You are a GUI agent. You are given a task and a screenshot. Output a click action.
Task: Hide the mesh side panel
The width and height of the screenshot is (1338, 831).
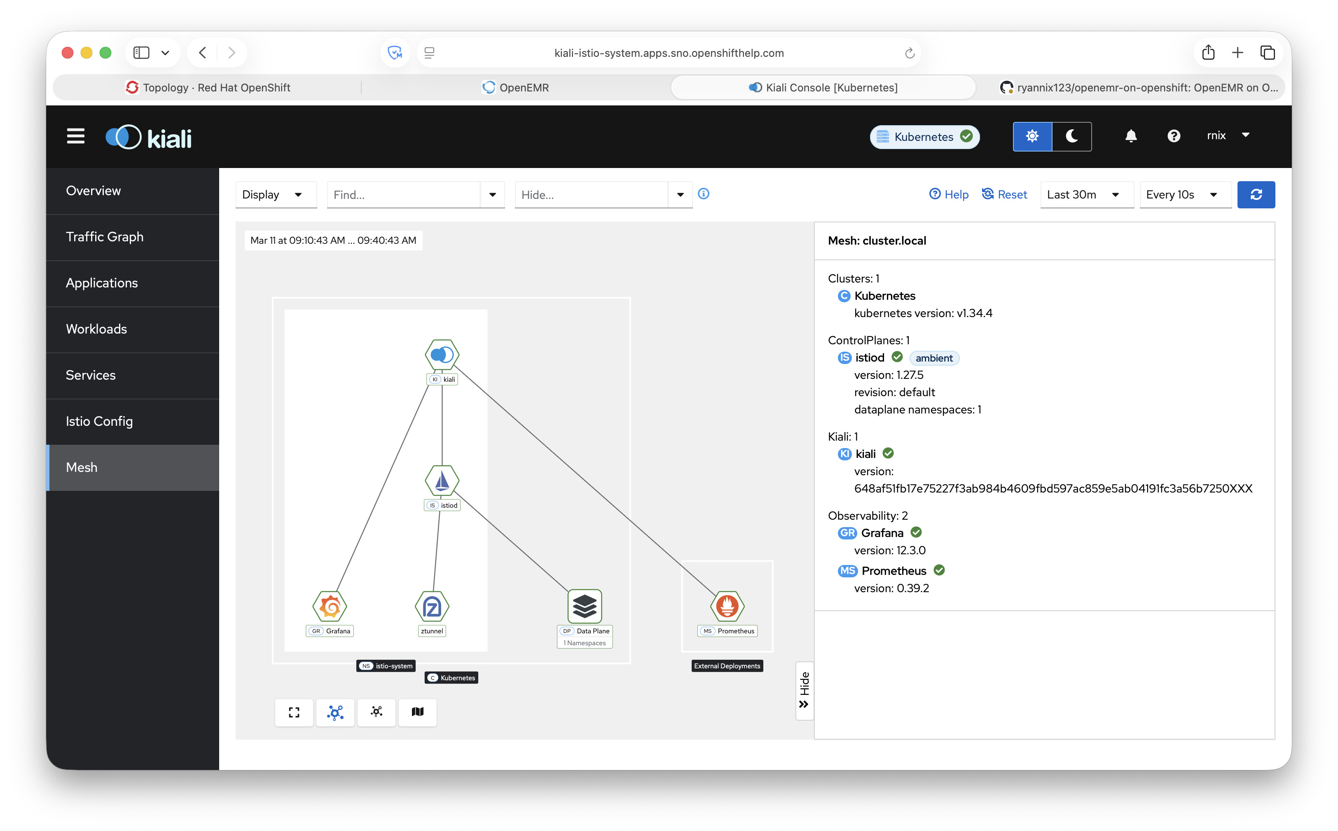[x=804, y=691]
